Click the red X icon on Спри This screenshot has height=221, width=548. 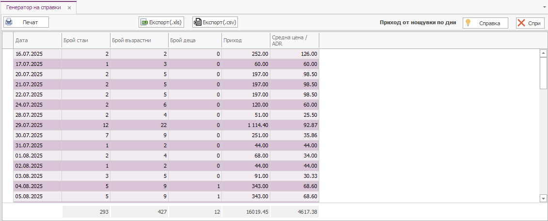click(x=521, y=23)
